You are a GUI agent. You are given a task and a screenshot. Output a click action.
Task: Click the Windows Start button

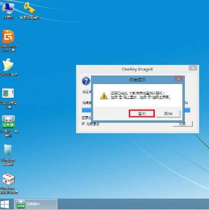[x=5, y=204]
